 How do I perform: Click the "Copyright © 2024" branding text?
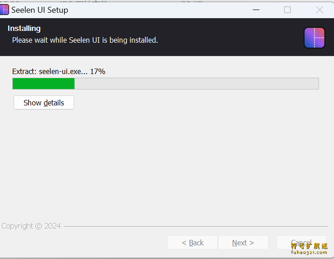tap(31, 226)
